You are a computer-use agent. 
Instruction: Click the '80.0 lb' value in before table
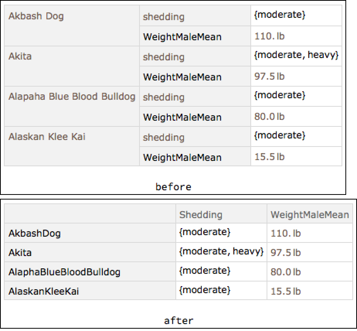(x=270, y=117)
